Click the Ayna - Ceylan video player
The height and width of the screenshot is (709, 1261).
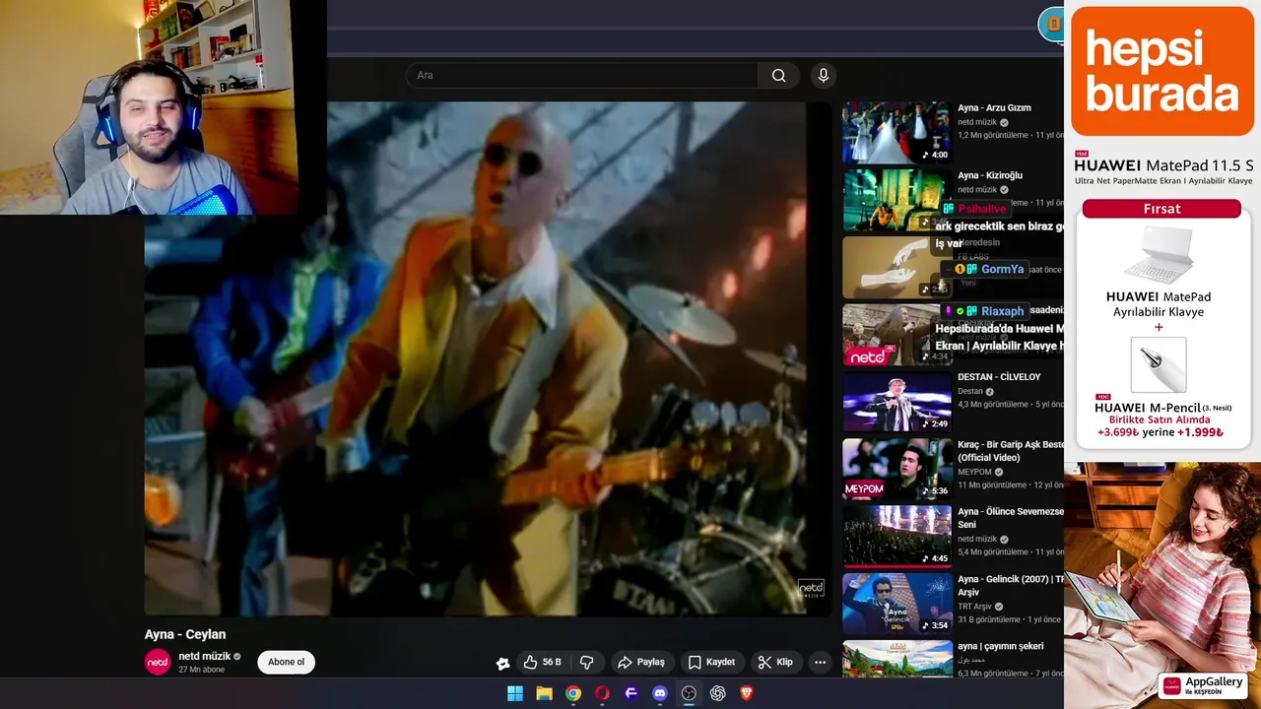488,359
